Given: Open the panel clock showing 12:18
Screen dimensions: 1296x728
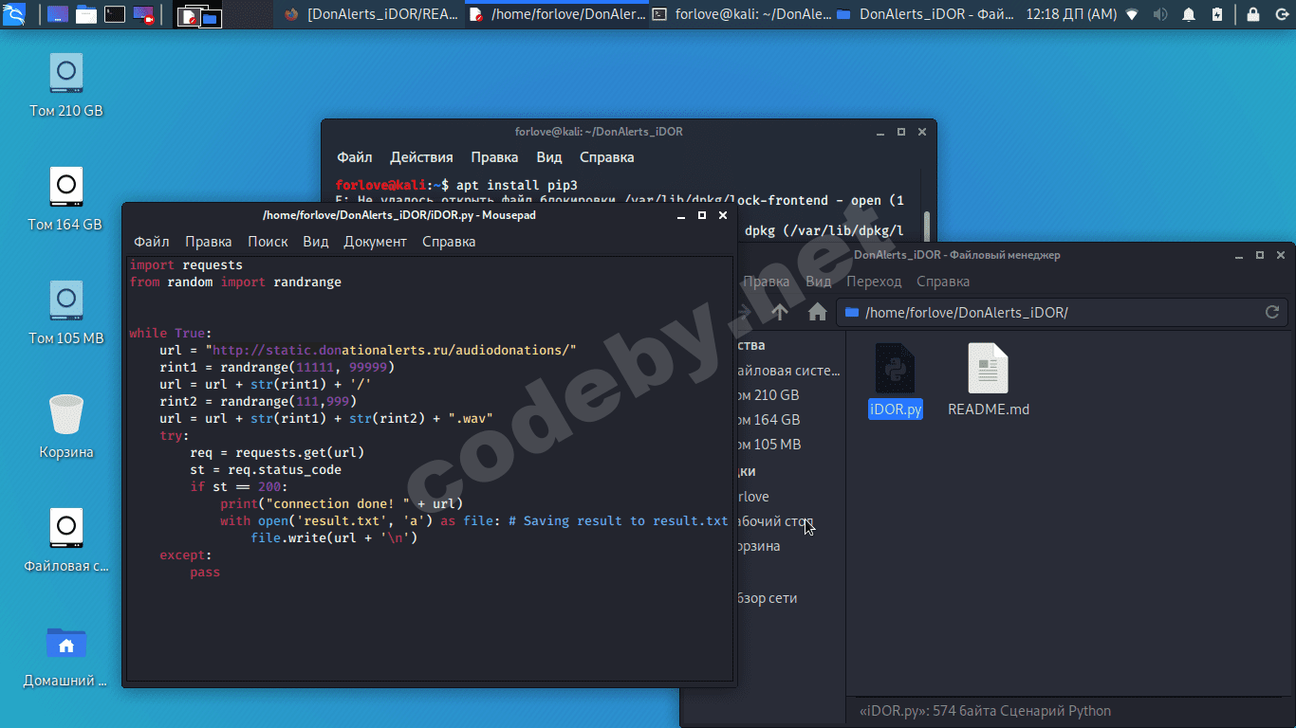Looking at the screenshot, I should (1070, 14).
